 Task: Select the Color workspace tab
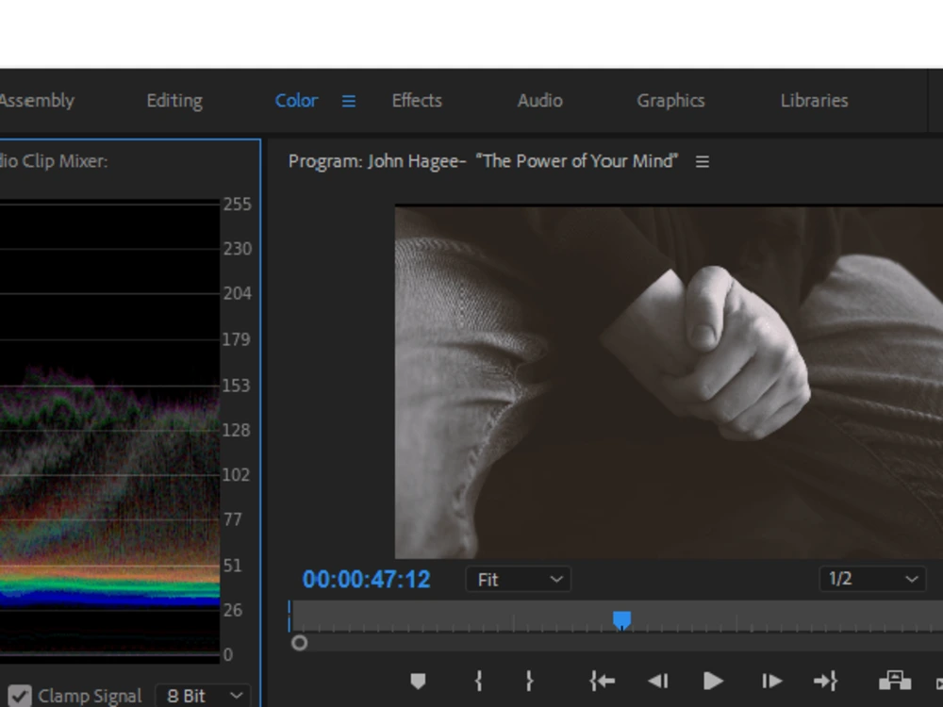[x=296, y=101]
